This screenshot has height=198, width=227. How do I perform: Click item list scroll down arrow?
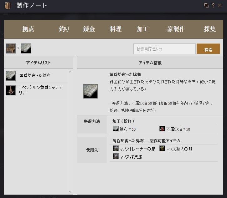pyautogui.click(x=70, y=192)
